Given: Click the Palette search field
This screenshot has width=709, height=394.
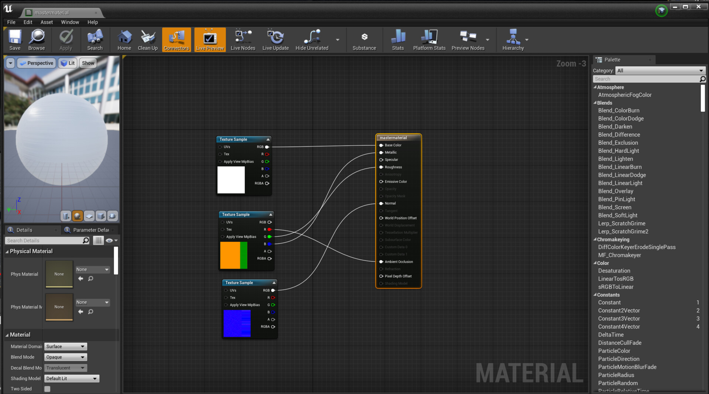Looking at the screenshot, I should [x=646, y=79].
